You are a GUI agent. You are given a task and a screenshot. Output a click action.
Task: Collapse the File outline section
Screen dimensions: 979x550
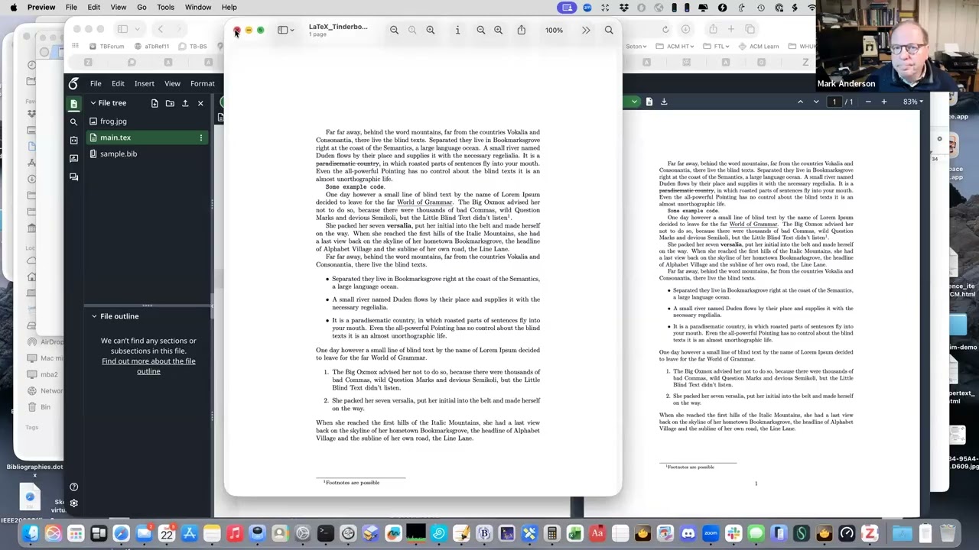point(94,316)
